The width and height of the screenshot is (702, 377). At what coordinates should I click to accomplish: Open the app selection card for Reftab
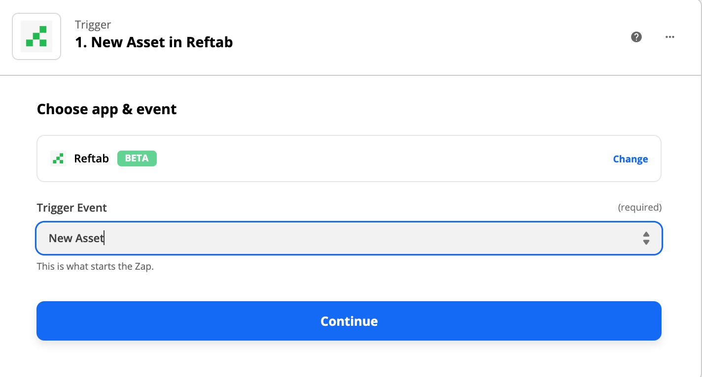pyautogui.click(x=349, y=158)
